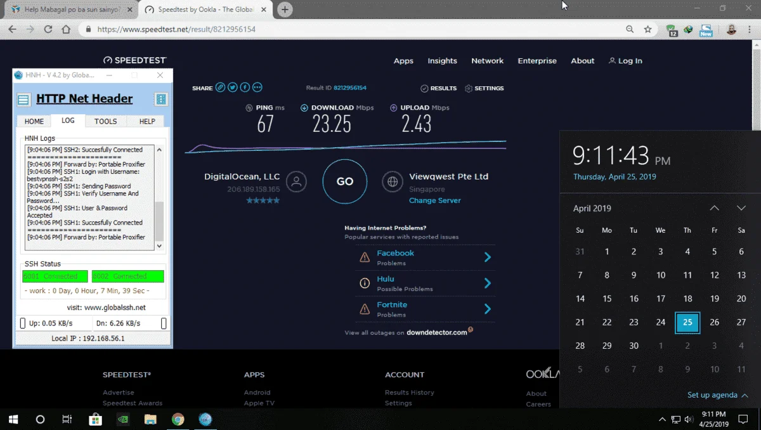Open Action Center notifications icon
Viewport: 761px width, 430px height.
pyautogui.click(x=743, y=419)
